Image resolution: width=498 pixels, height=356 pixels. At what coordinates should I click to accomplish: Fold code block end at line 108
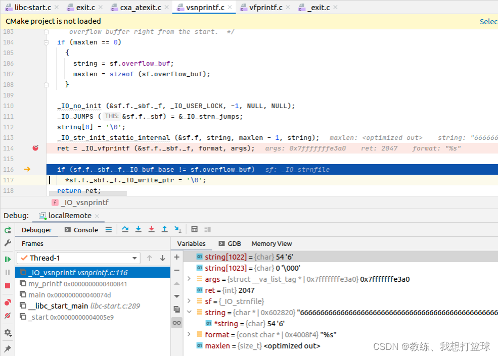click(46, 85)
